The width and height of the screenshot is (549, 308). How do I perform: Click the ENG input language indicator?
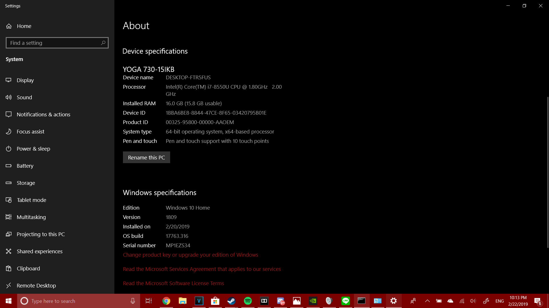[500, 301]
